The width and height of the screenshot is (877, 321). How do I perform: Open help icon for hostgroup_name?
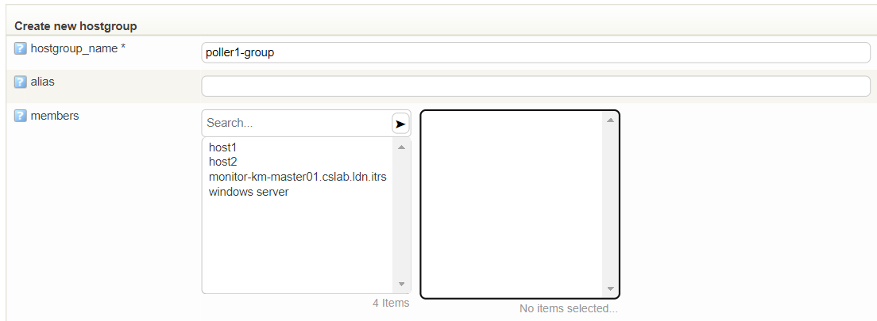(x=20, y=48)
